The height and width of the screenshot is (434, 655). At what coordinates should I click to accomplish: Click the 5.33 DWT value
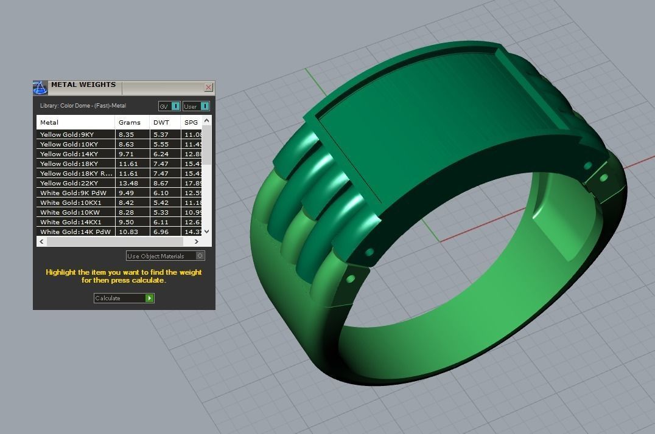click(x=161, y=212)
